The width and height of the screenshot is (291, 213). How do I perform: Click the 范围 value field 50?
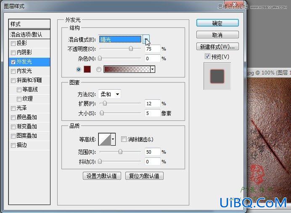[x=152, y=152]
